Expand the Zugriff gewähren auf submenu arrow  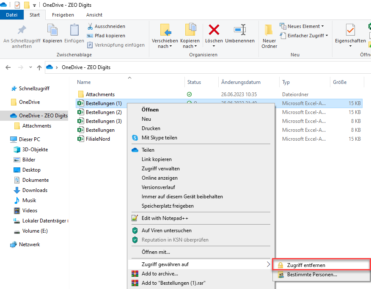(x=268, y=264)
